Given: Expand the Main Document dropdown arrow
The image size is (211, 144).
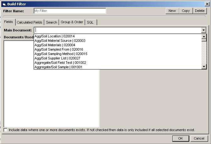Looking at the screenshot, I should click(x=204, y=30).
